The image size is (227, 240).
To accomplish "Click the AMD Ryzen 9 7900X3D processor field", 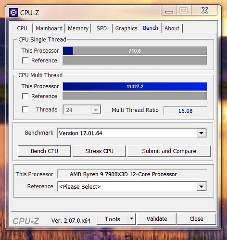I will 132,174.
